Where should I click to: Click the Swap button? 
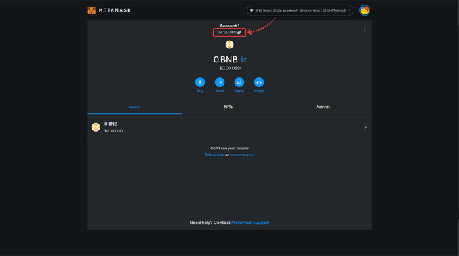pos(239,82)
